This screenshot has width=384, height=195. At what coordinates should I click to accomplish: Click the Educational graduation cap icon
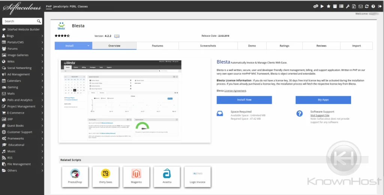pos(4,145)
